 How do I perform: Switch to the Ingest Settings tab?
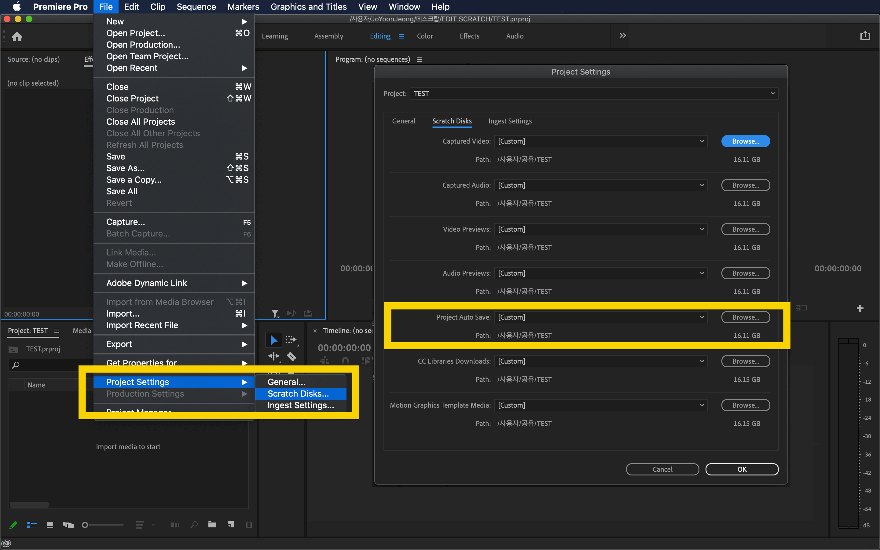coord(510,121)
